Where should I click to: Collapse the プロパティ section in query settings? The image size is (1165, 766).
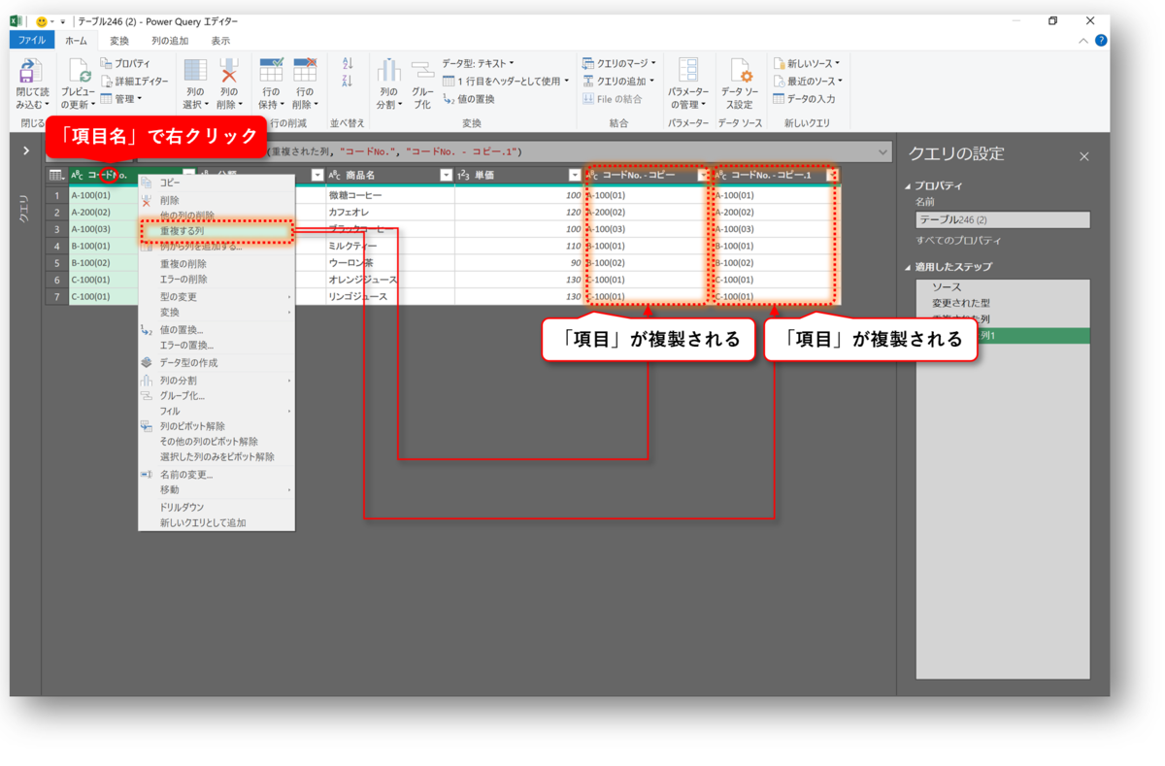tap(909, 186)
